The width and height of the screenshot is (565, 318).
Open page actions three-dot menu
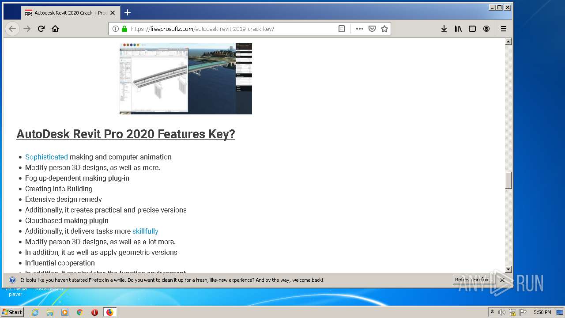pos(360,29)
